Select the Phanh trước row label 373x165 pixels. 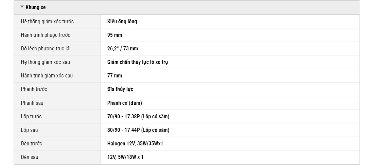(x=34, y=89)
